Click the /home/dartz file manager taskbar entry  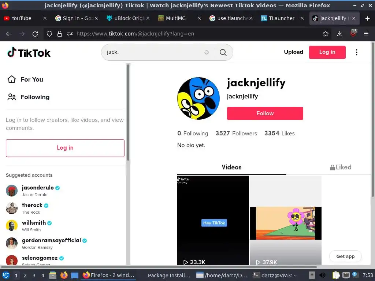coord(222,275)
